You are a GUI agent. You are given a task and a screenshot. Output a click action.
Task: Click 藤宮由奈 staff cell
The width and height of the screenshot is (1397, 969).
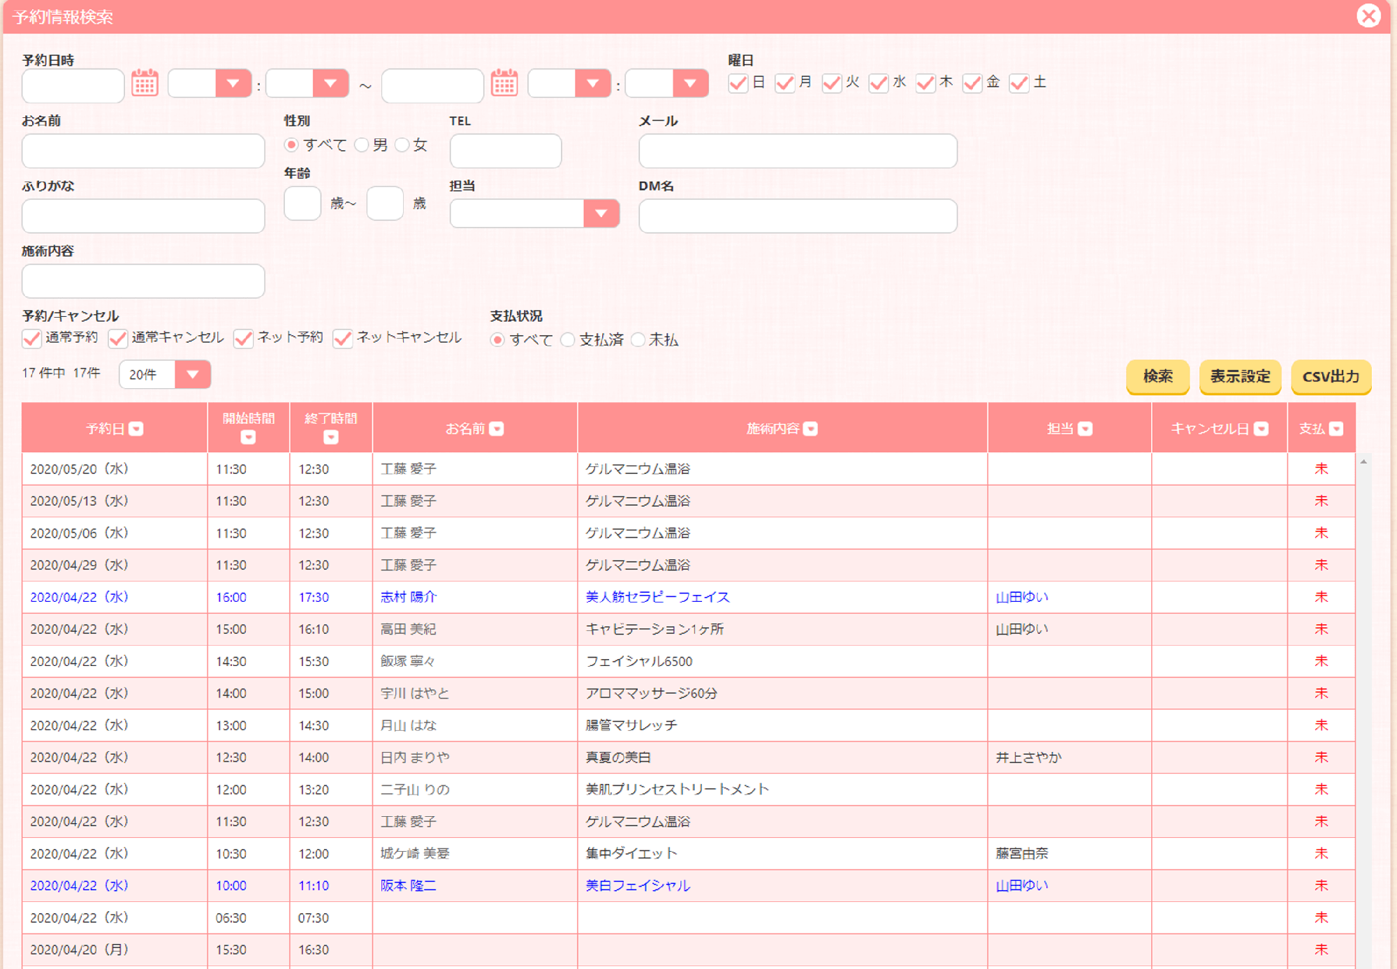click(1069, 853)
